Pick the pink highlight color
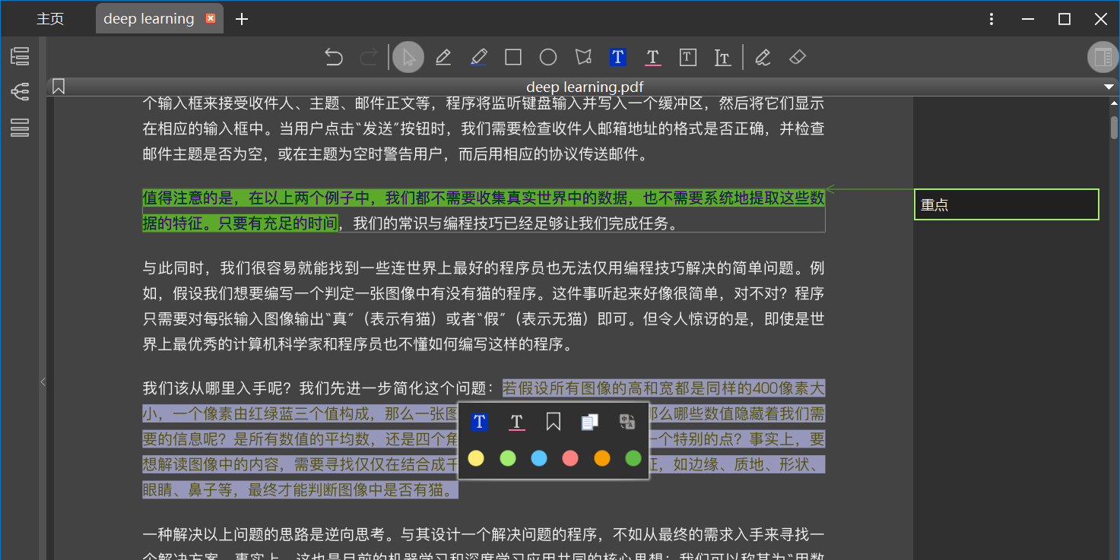Viewport: 1120px width, 560px height. 570,458
